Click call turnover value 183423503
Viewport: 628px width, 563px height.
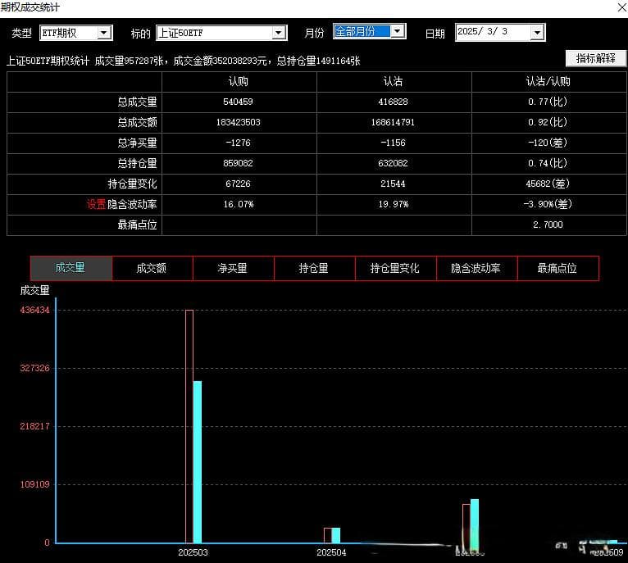click(239, 122)
